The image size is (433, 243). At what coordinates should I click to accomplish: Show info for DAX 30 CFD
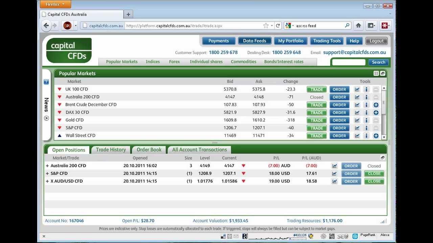[366, 113]
